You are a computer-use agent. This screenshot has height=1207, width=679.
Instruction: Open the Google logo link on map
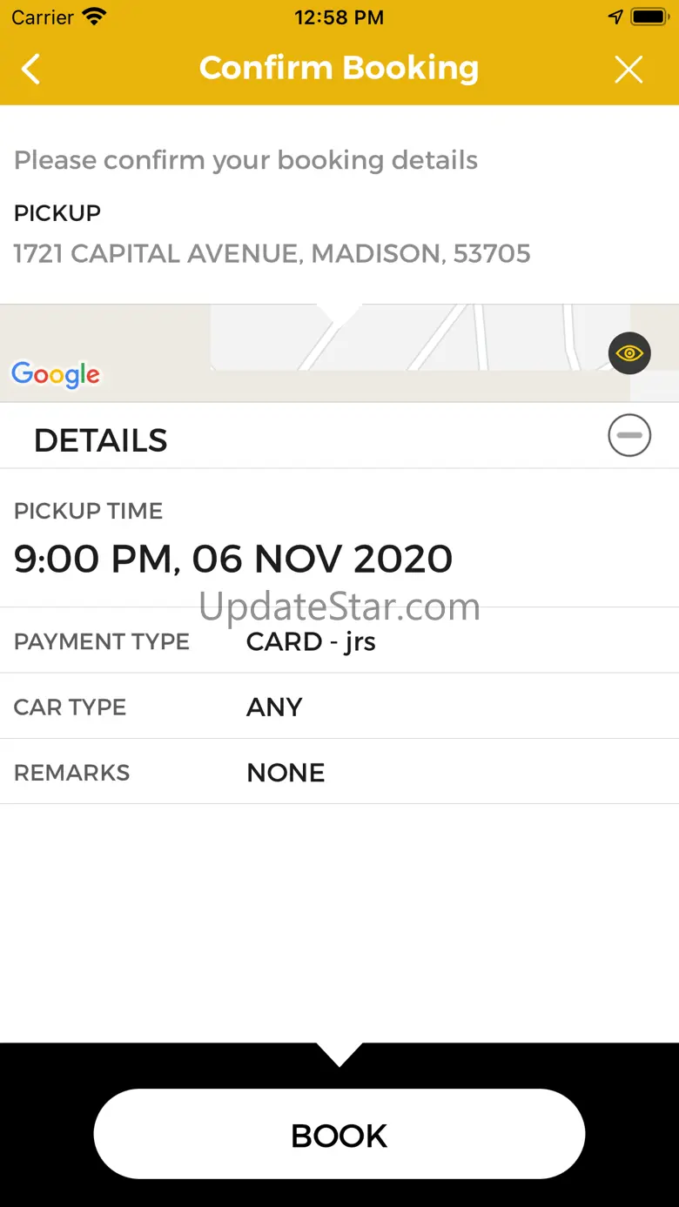point(56,374)
